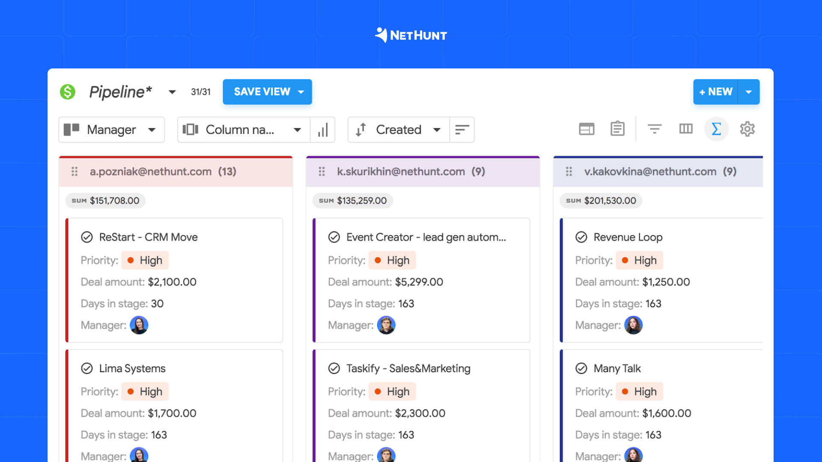Click the + NEW button
The image size is (822, 462).
point(715,92)
